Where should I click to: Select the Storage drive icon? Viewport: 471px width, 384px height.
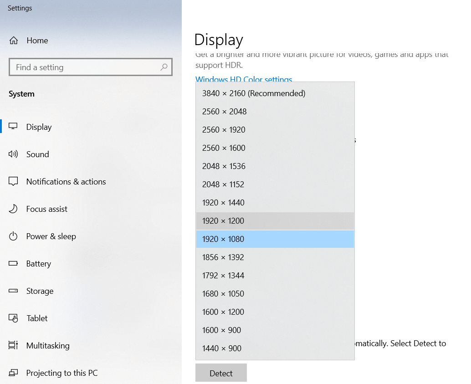pos(13,291)
